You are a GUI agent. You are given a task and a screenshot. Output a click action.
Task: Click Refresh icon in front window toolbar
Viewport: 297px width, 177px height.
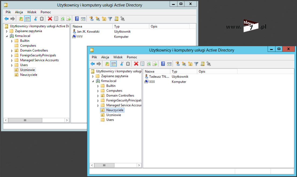coord(148,64)
